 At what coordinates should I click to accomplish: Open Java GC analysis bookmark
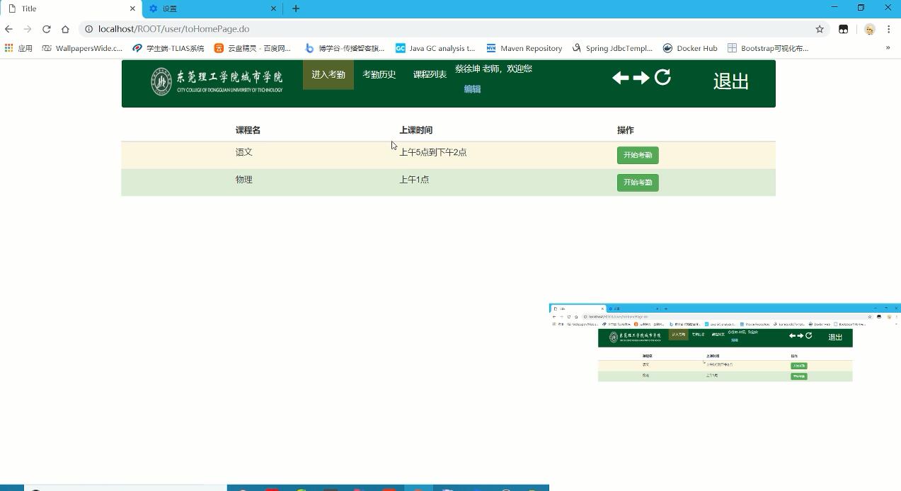435,48
